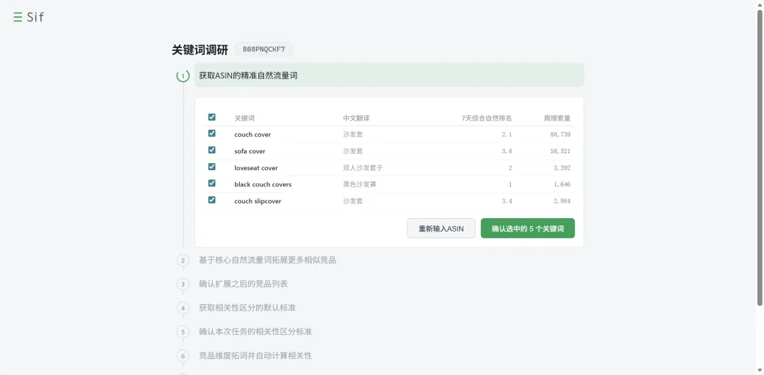Click the Sif logo text
Screen dimensions: 764x375
tap(35, 18)
